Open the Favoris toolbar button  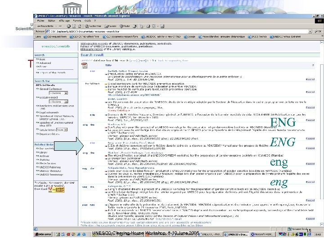[110, 26]
